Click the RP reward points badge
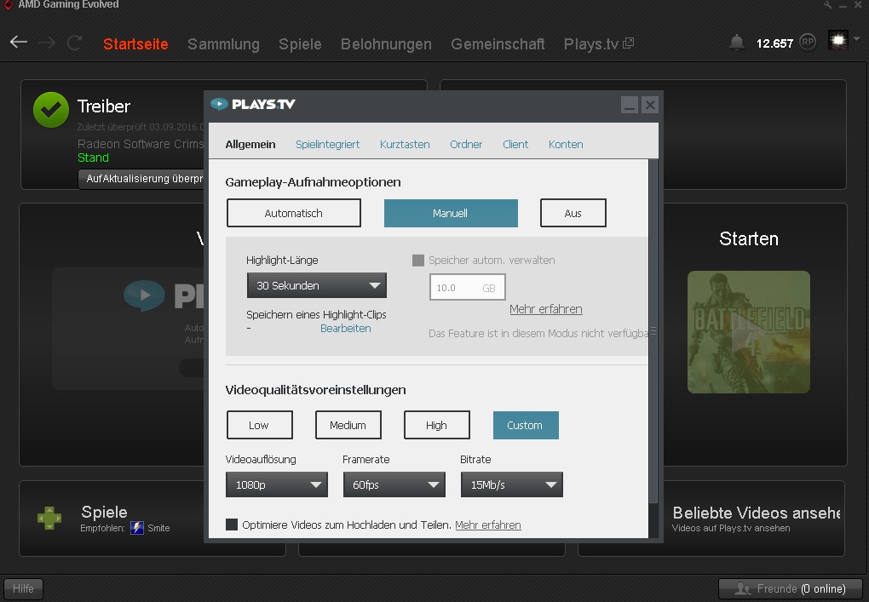869x602 pixels. (808, 42)
